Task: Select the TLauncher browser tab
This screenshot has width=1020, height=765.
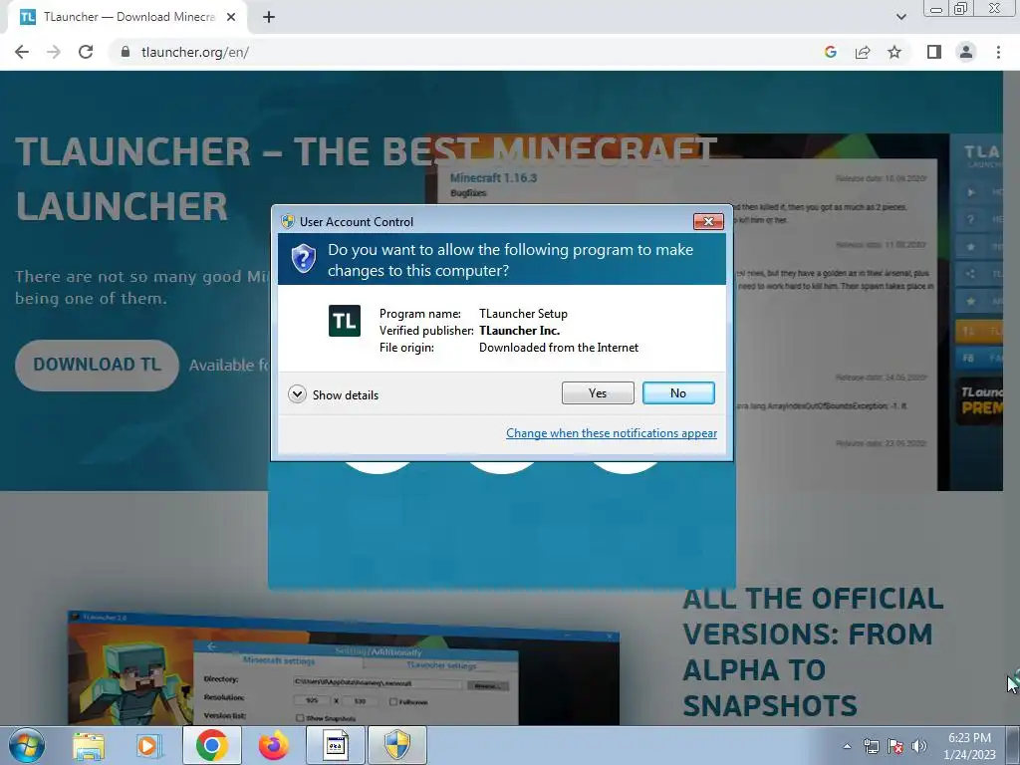Action: pyautogui.click(x=127, y=18)
